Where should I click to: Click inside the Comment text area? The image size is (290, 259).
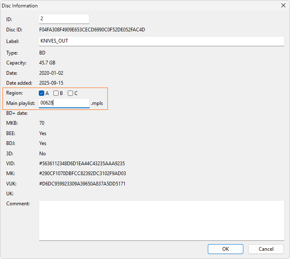(161, 220)
